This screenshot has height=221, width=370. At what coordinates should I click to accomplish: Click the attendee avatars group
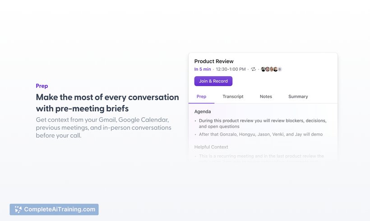(x=271, y=69)
